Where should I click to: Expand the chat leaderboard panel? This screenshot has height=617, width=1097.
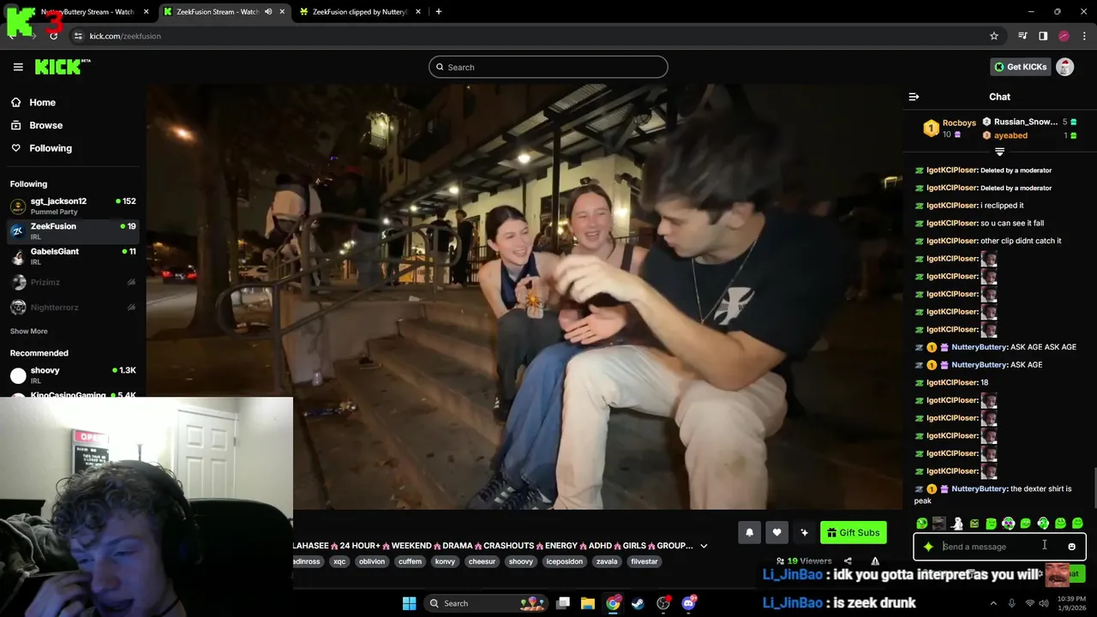tap(999, 152)
